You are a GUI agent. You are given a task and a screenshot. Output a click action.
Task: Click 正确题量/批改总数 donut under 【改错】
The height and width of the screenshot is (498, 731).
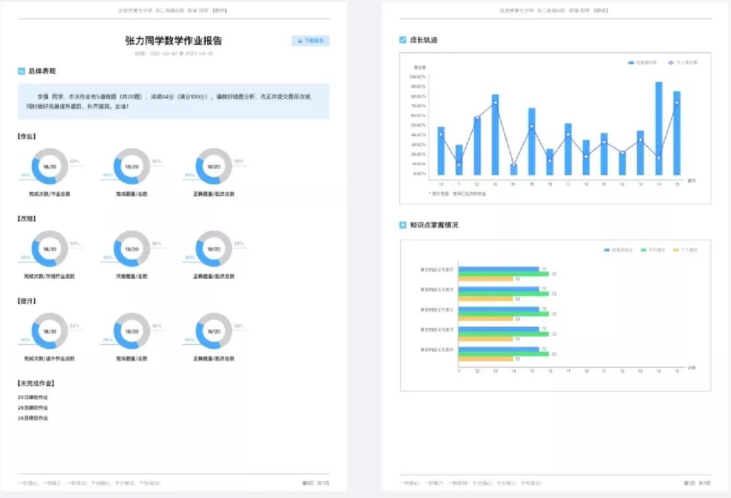tap(213, 248)
